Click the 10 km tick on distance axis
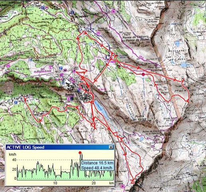The width and height of the screenshot is (206, 192). tap(55, 183)
